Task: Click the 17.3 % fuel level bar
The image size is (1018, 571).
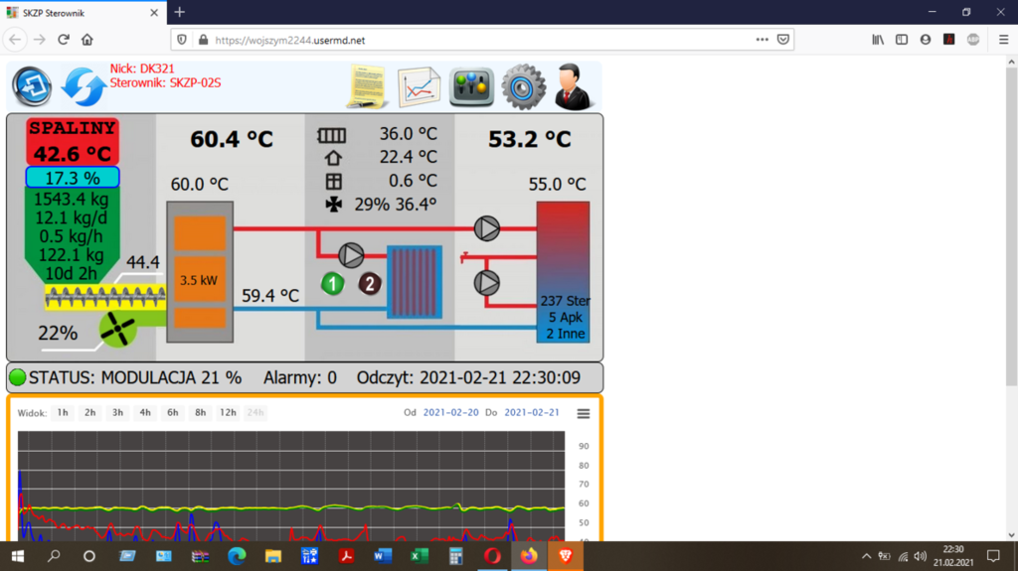Action: click(72, 178)
